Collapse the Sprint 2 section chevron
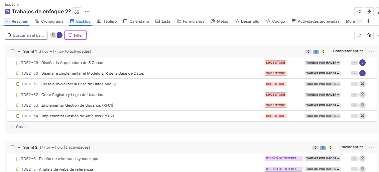This screenshot has width=379, height=172. pos(19,147)
